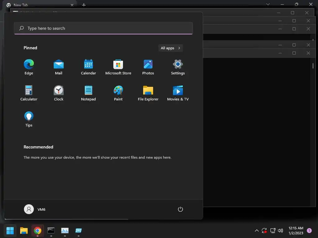This screenshot has width=318, height=238.
Task: Open Chrome tab search dropdown arrow
Action: (268, 4)
